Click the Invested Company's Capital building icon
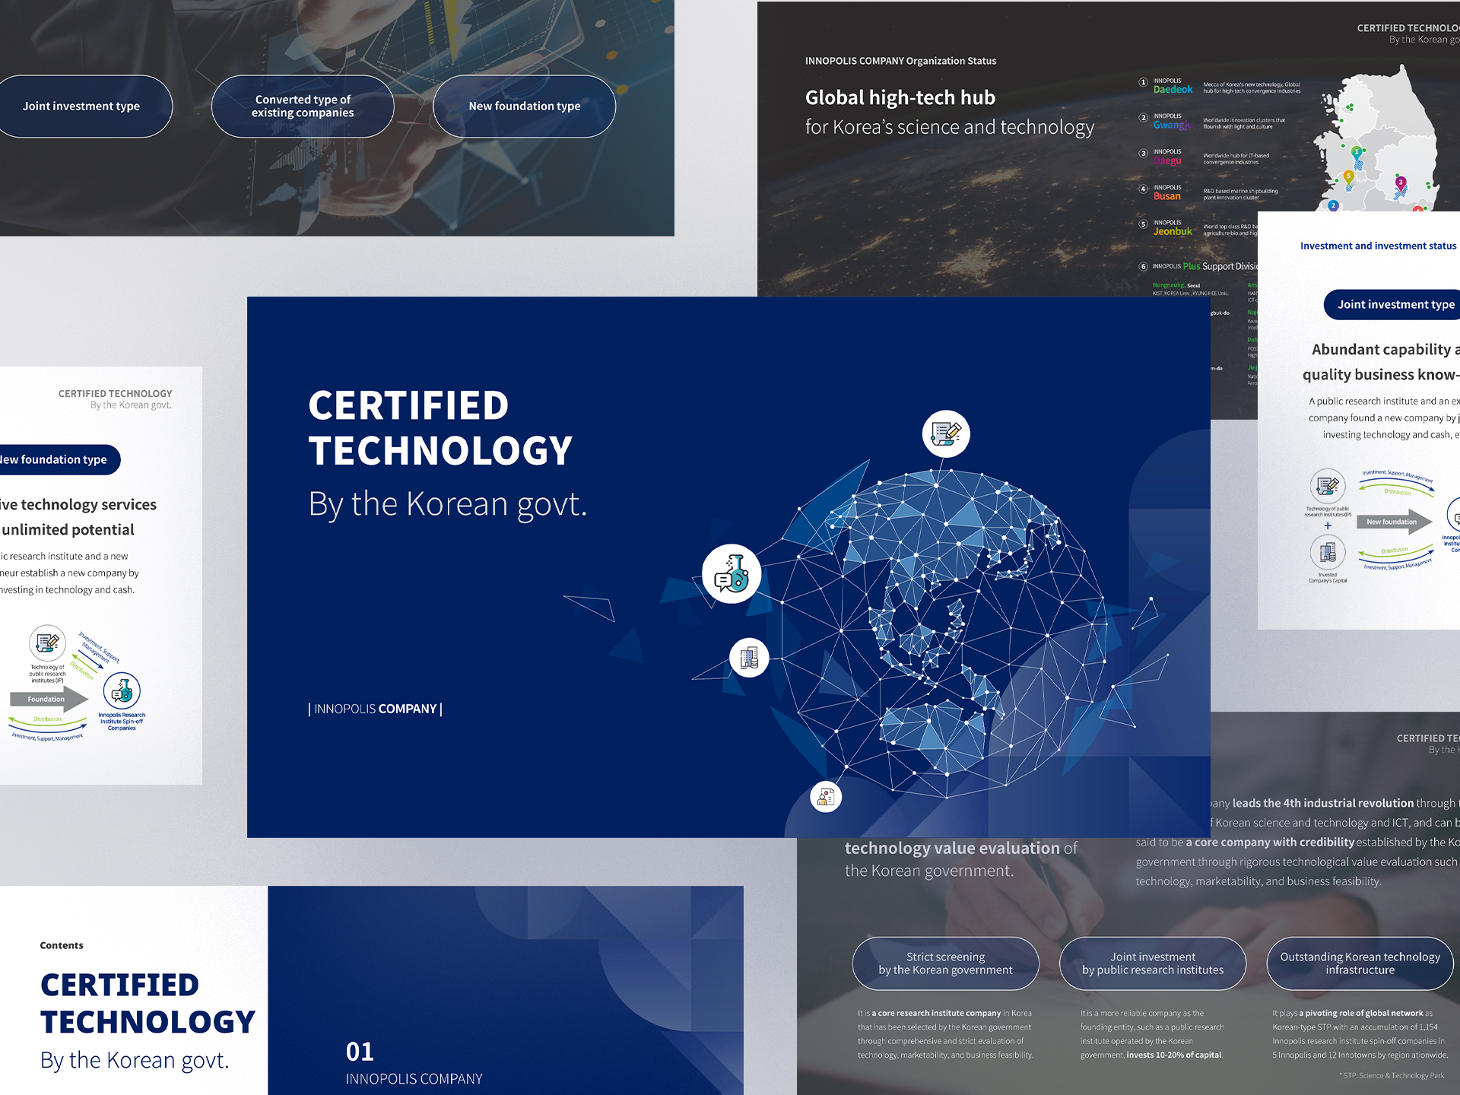The image size is (1460, 1095). (1328, 553)
